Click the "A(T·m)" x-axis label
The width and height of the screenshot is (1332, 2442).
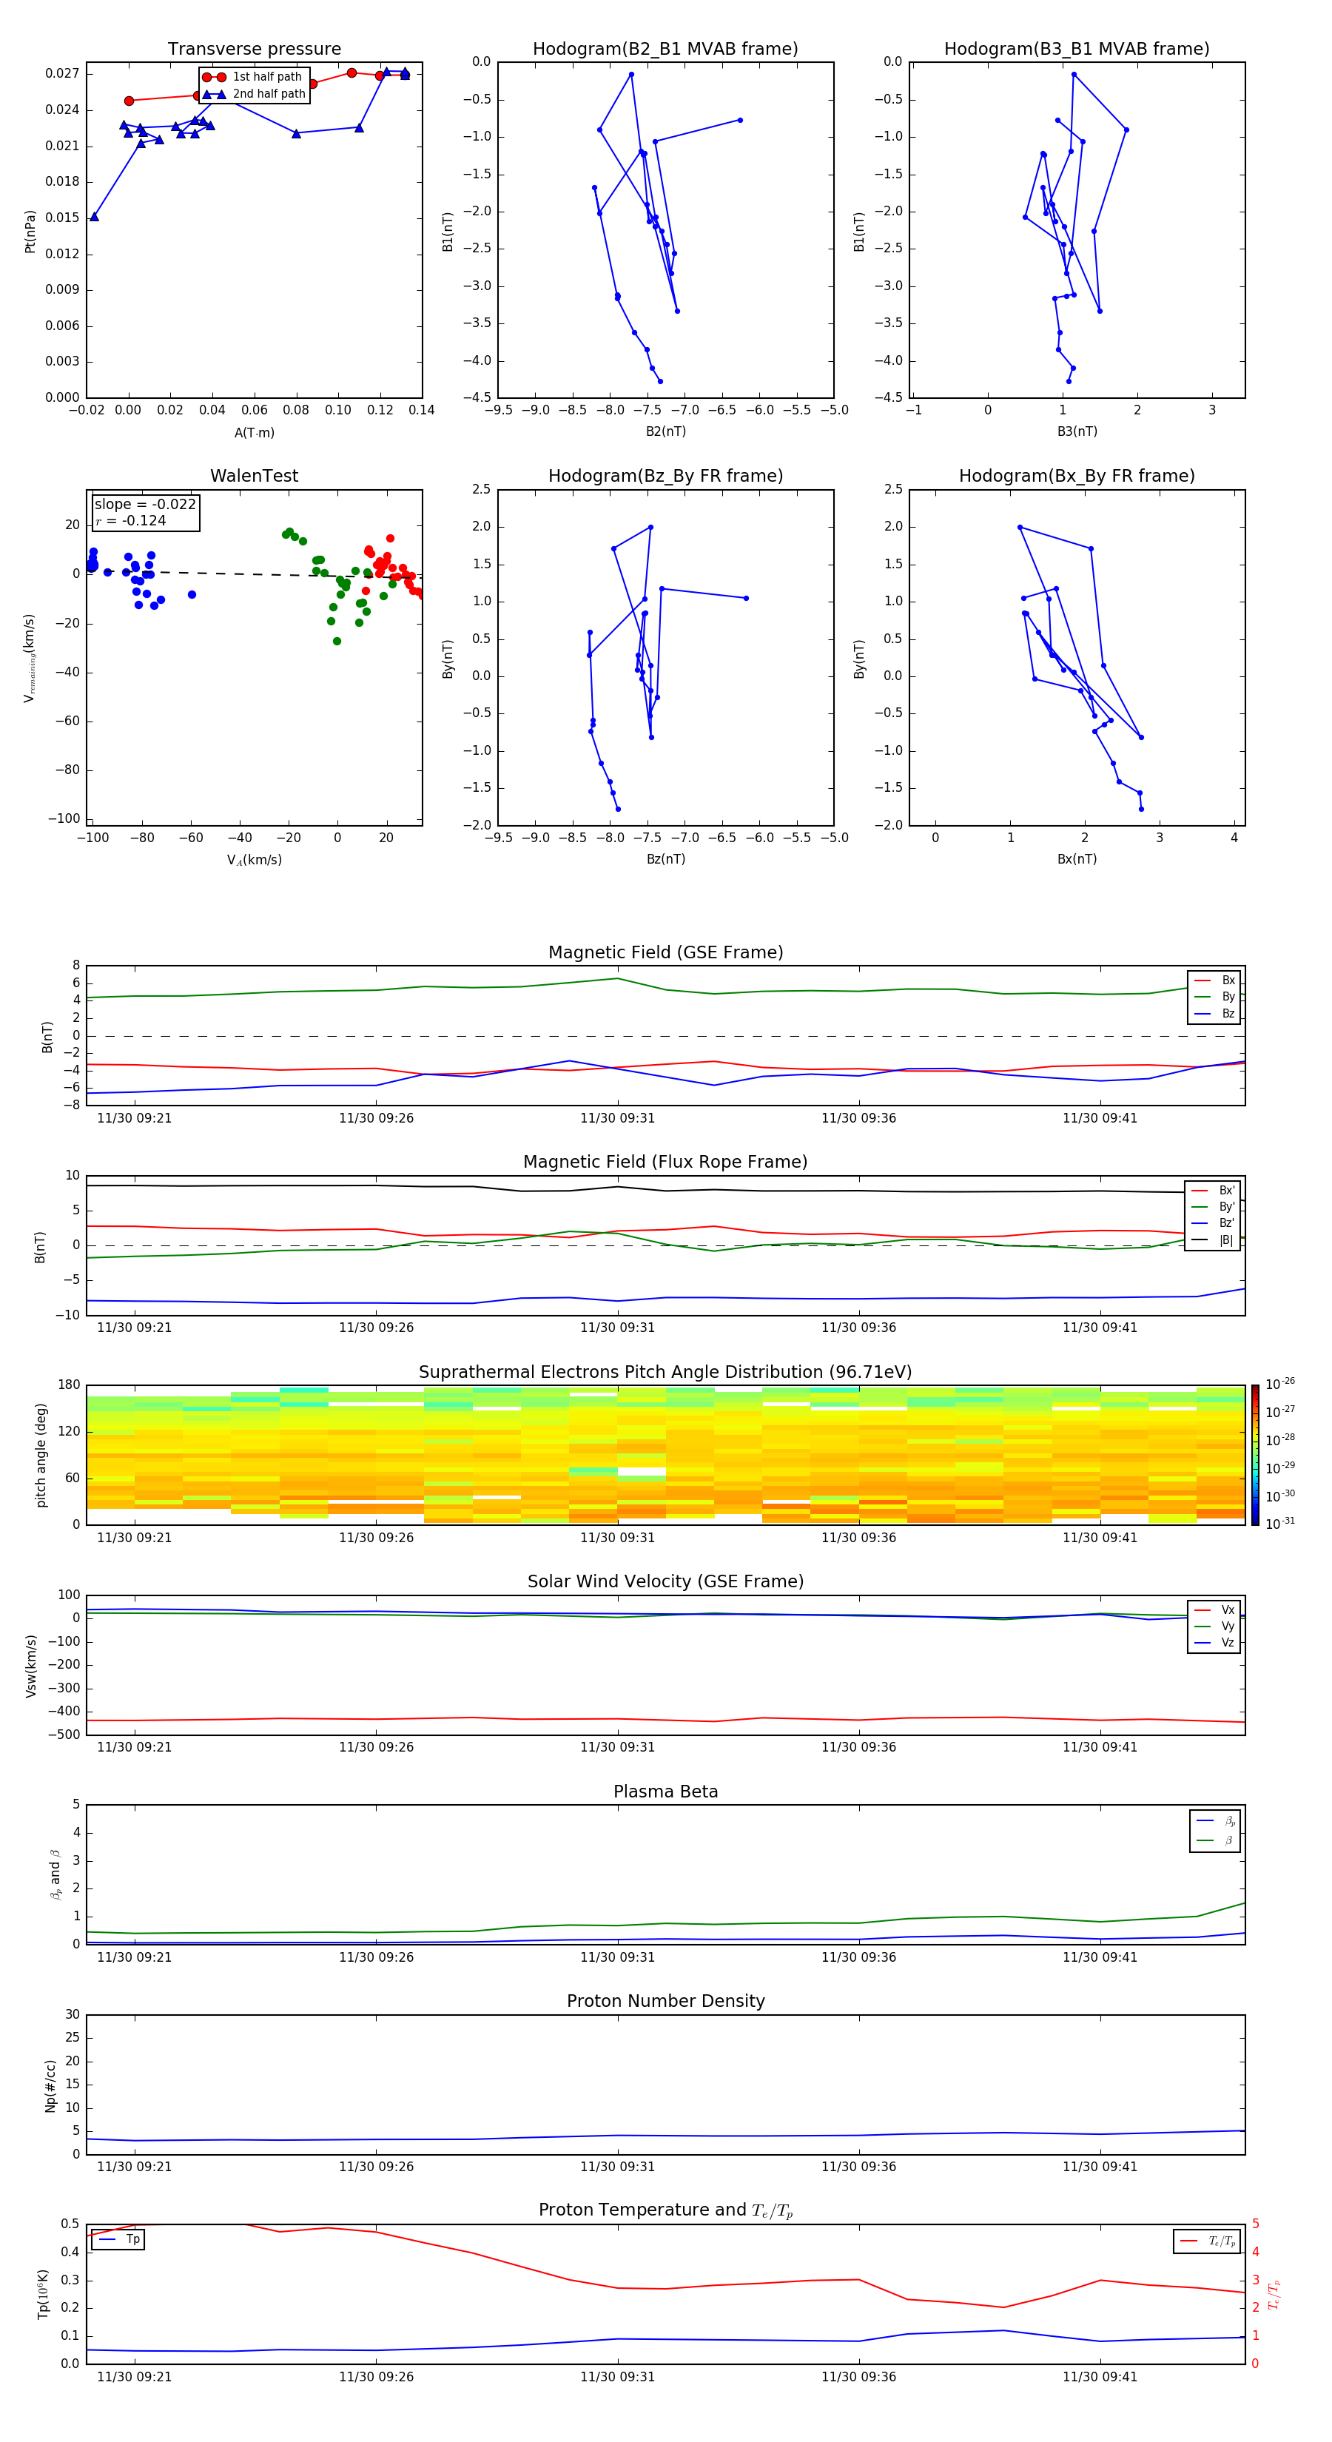(x=254, y=433)
